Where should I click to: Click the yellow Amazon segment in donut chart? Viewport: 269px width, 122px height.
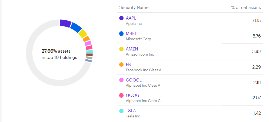click(x=83, y=34)
